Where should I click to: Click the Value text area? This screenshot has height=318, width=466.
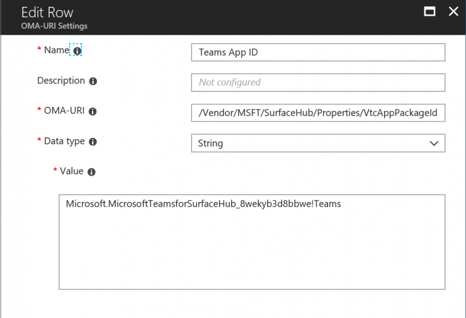click(x=252, y=242)
